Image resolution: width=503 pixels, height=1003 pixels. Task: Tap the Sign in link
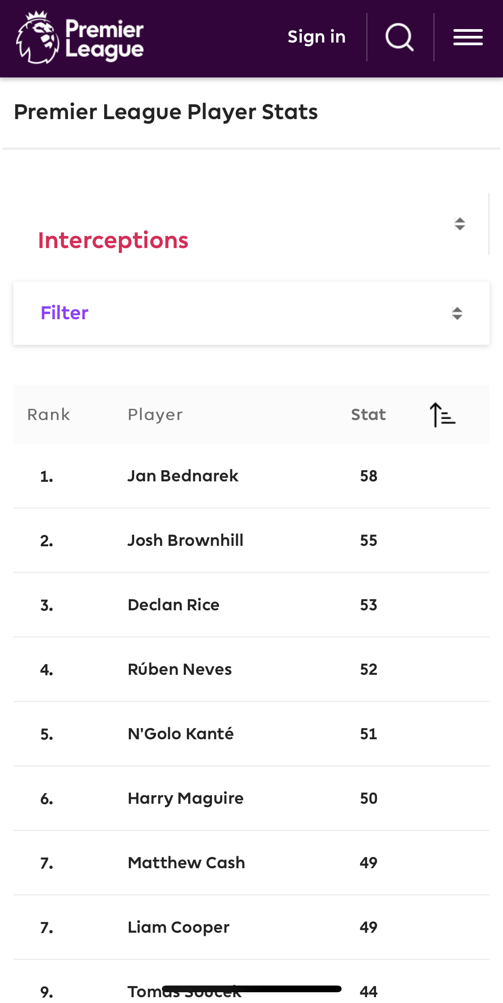317,37
